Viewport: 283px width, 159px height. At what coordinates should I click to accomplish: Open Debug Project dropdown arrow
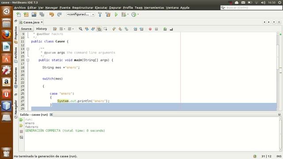click(128, 14)
